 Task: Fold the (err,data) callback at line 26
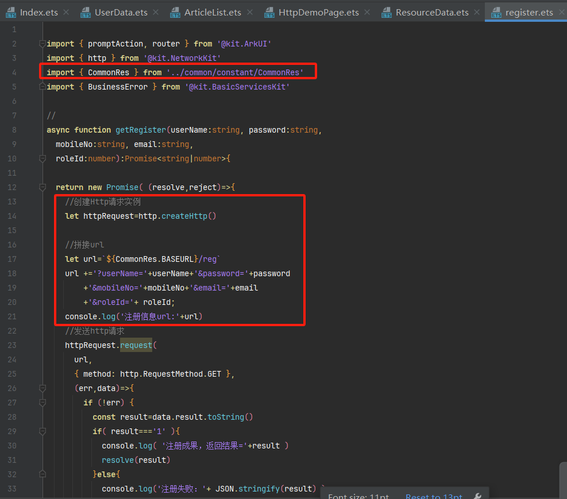tap(43, 388)
